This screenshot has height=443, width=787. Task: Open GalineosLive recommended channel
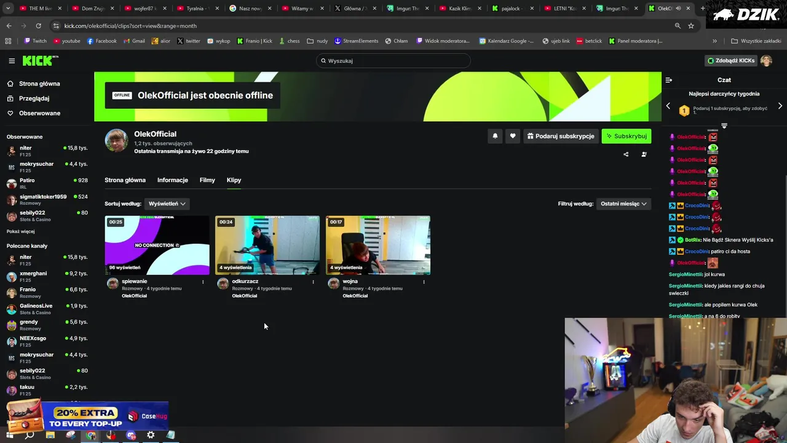[x=47, y=309]
